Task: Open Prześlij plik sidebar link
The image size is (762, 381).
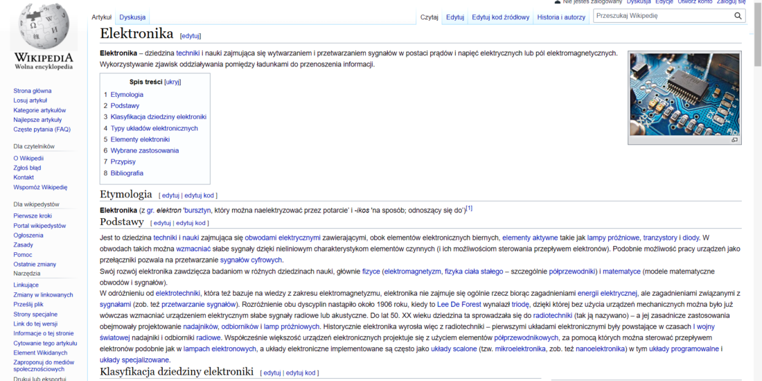Action: [x=28, y=305]
